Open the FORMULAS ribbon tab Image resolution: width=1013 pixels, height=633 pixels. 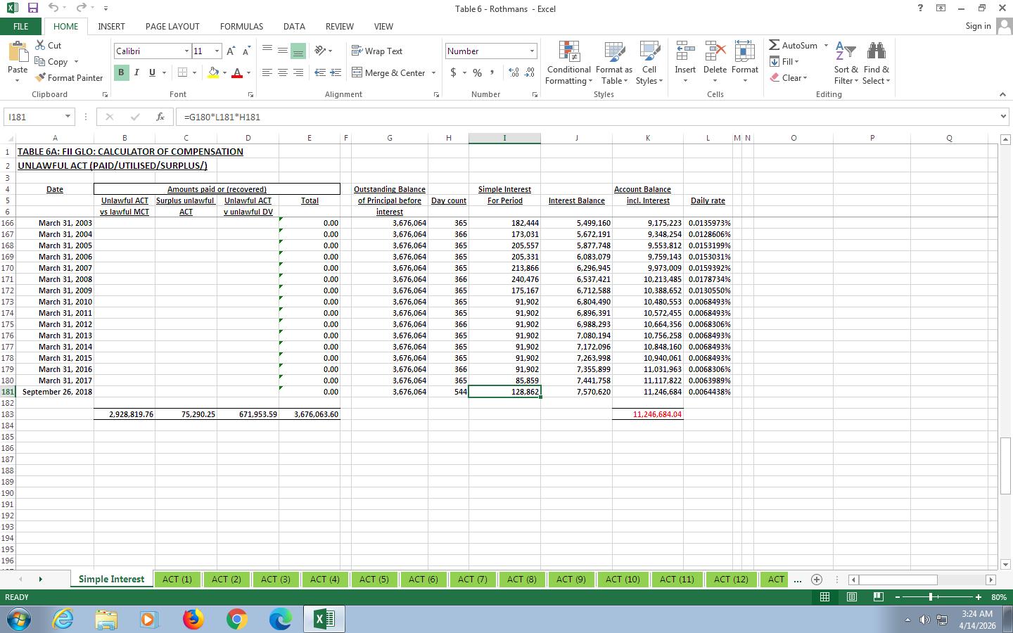click(x=241, y=26)
